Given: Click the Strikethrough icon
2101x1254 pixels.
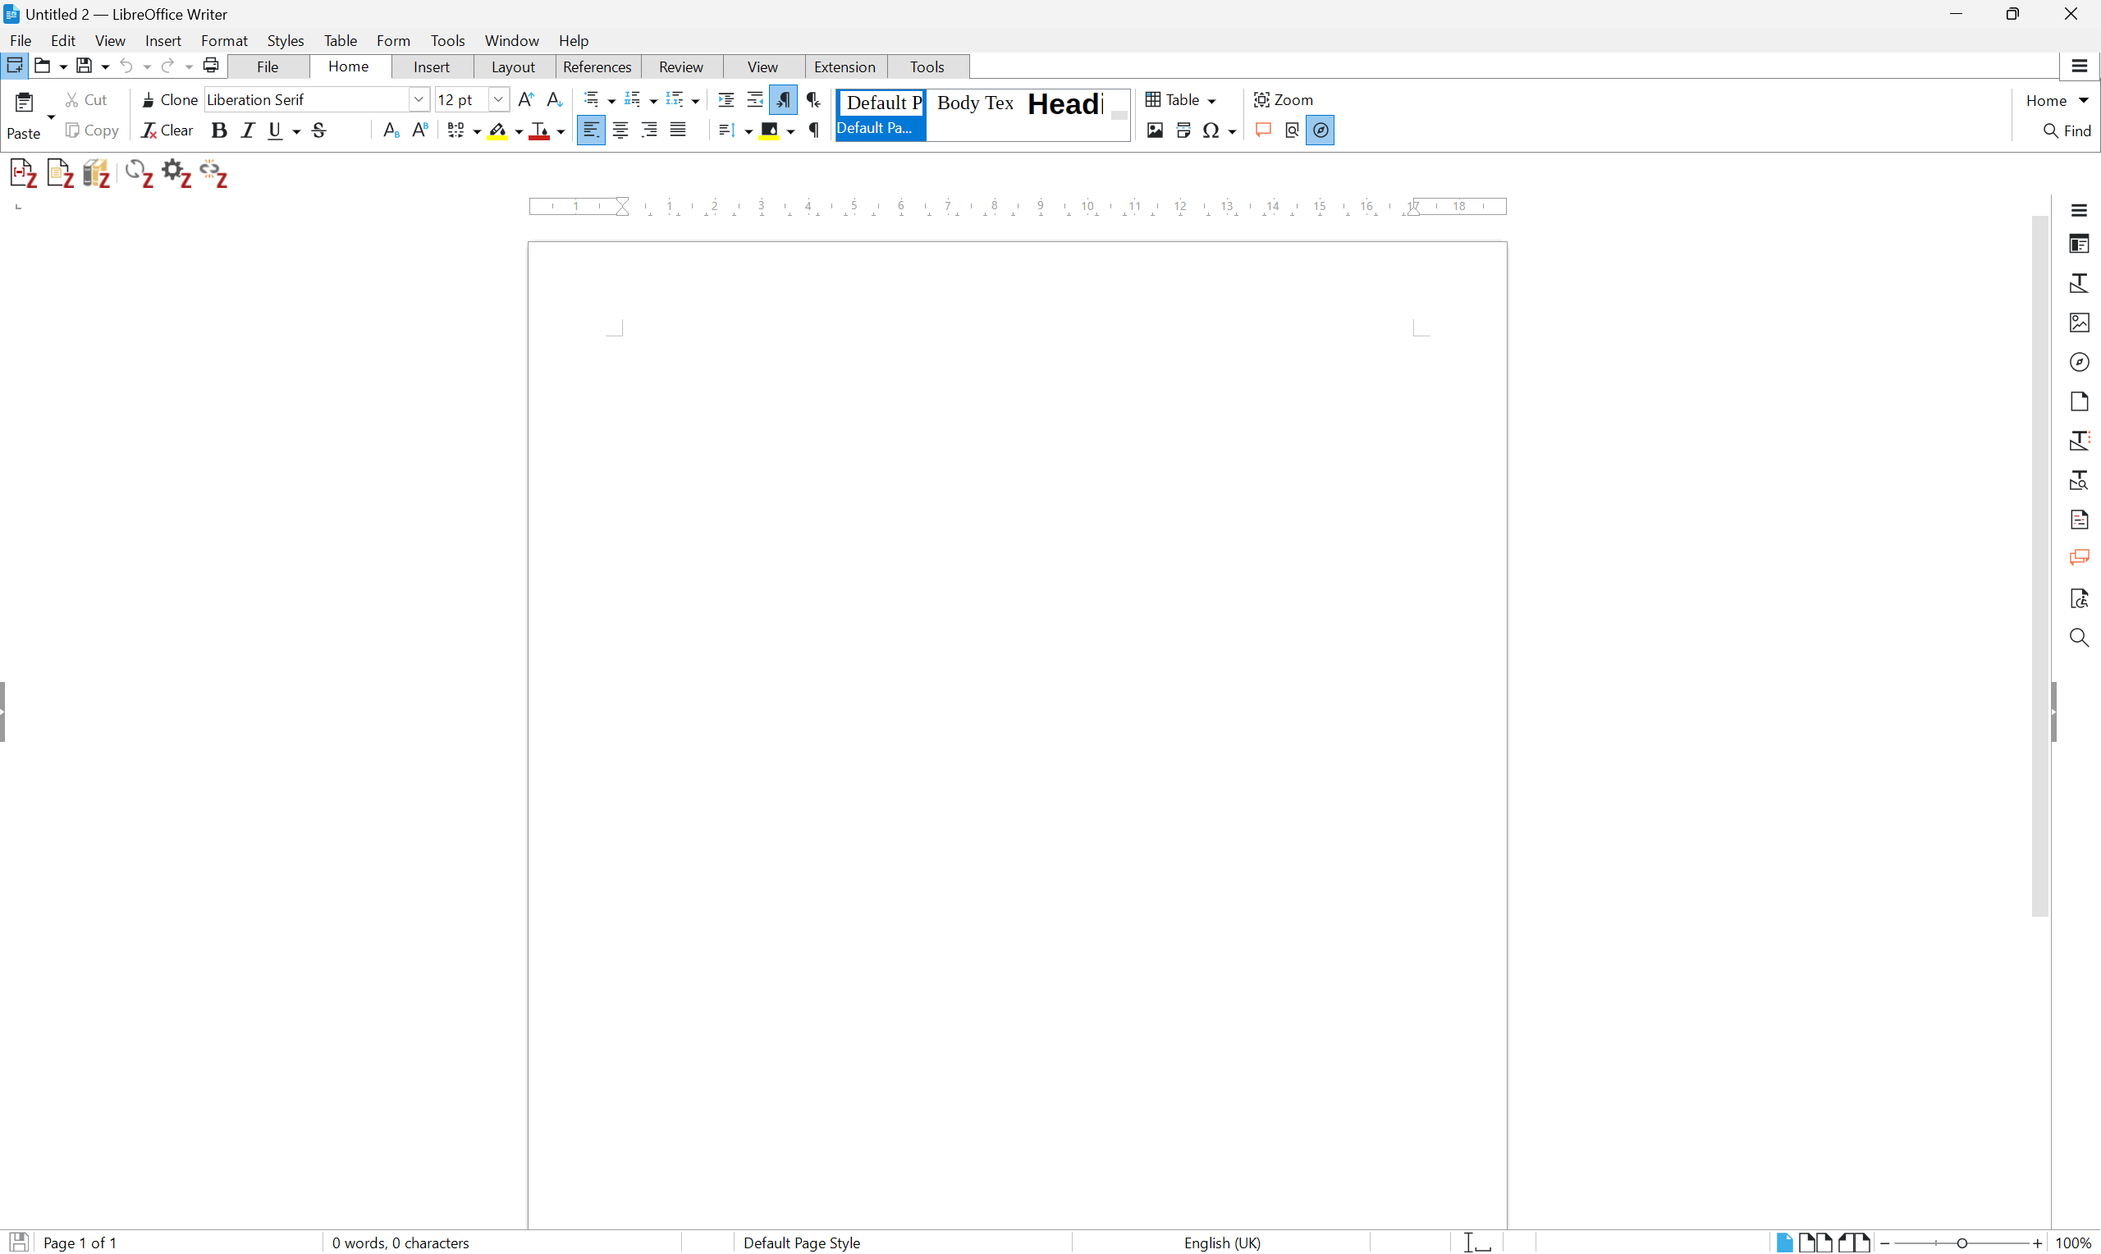Looking at the screenshot, I should (319, 130).
